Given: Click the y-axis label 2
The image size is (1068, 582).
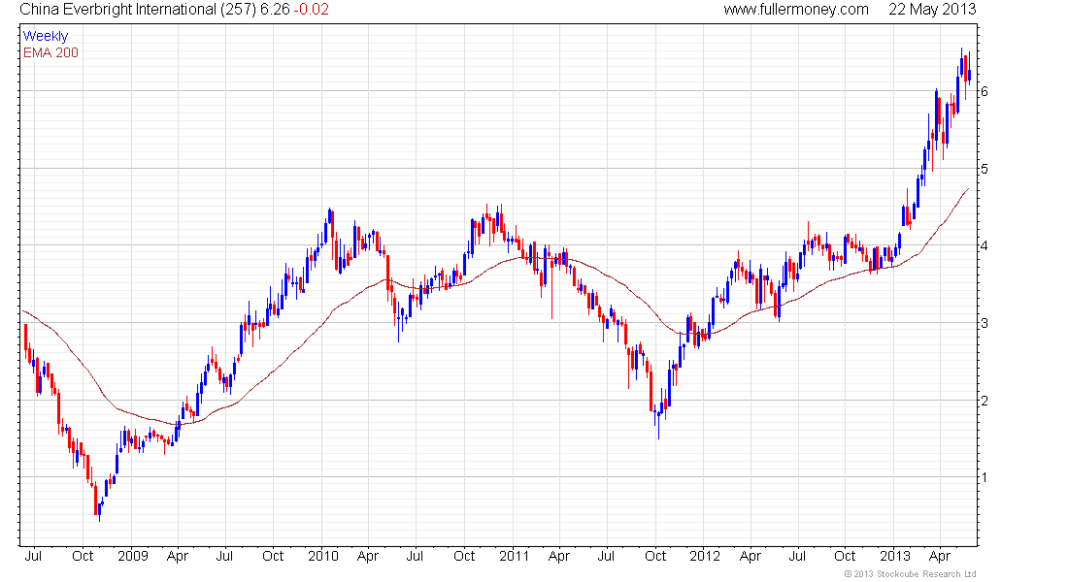Looking at the screenshot, I should (985, 401).
